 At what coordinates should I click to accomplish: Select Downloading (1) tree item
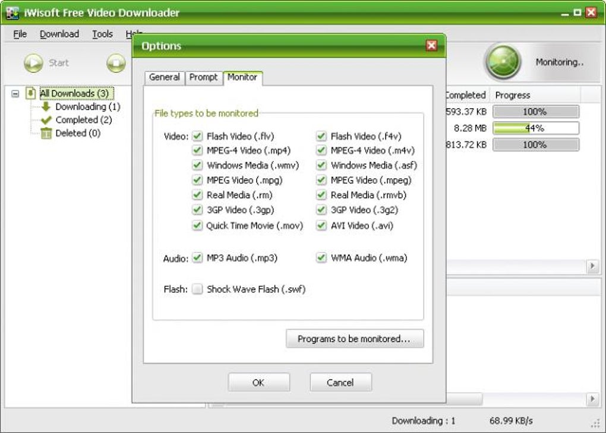tap(88, 106)
